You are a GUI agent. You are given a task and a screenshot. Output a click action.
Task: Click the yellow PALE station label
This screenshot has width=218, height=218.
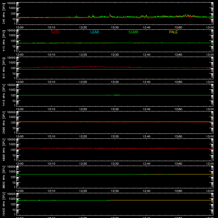173,32
